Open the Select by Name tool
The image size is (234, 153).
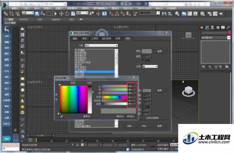43,14
